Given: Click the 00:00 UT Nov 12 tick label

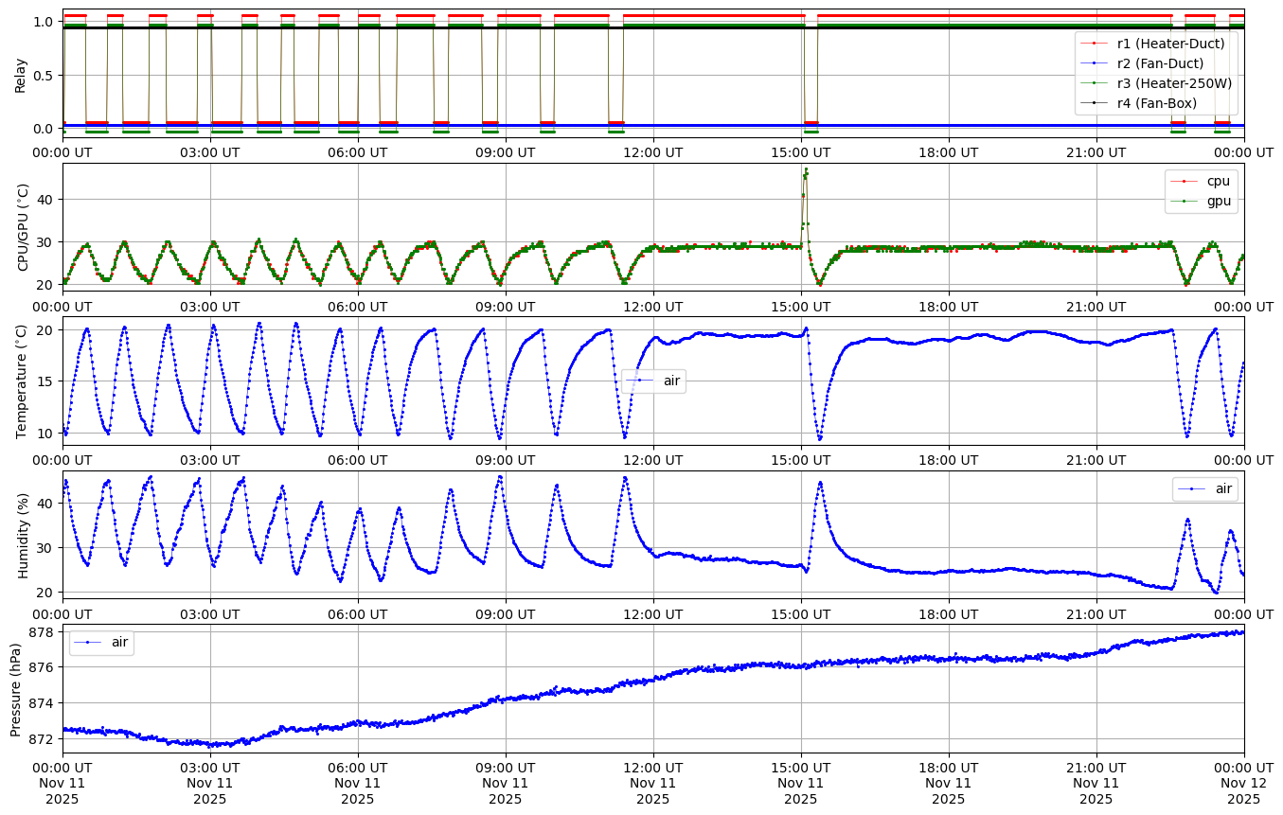Looking at the screenshot, I should (x=1243, y=782).
